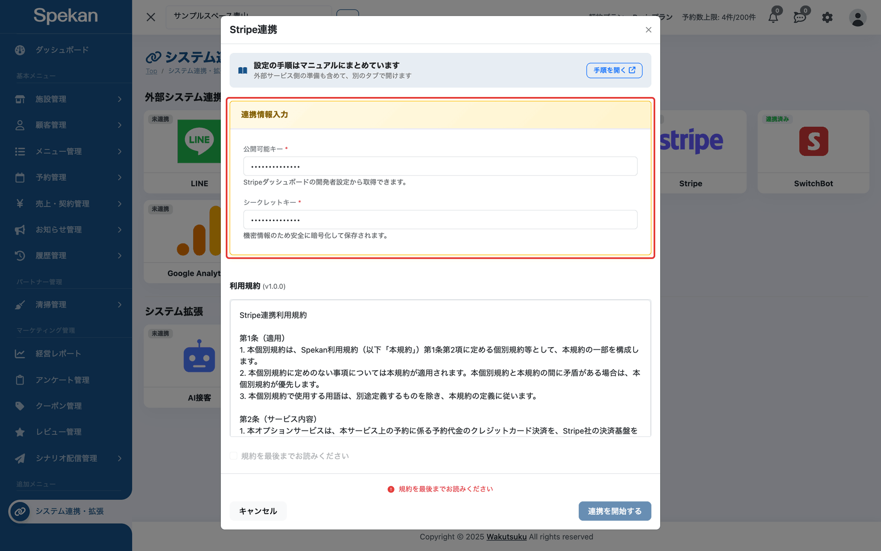
Task: Click the Top breadcrumb link
Action: [x=151, y=71]
